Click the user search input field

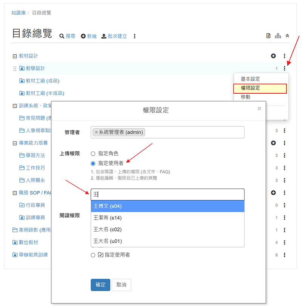pyautogui.click(x=167, y=195)
